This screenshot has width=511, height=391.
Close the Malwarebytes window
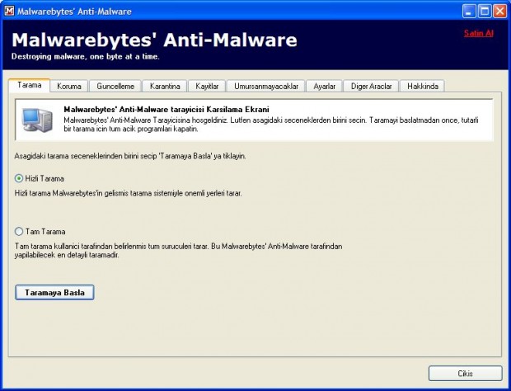tap(499, 12)
